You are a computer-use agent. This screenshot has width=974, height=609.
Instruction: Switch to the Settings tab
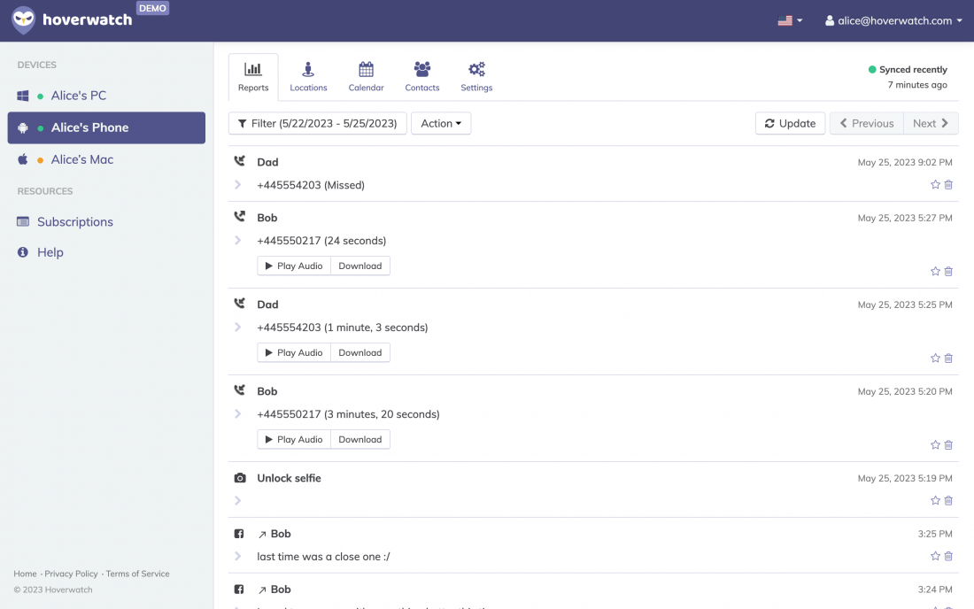[x=476, y=77]
